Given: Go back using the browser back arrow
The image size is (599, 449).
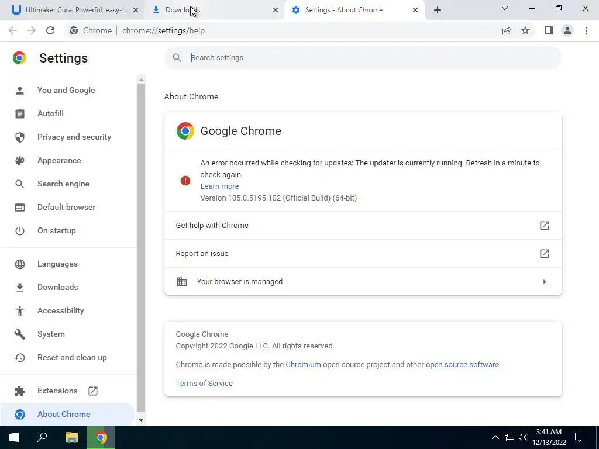Looking at the screenshot, I should (x=13, y=30).
